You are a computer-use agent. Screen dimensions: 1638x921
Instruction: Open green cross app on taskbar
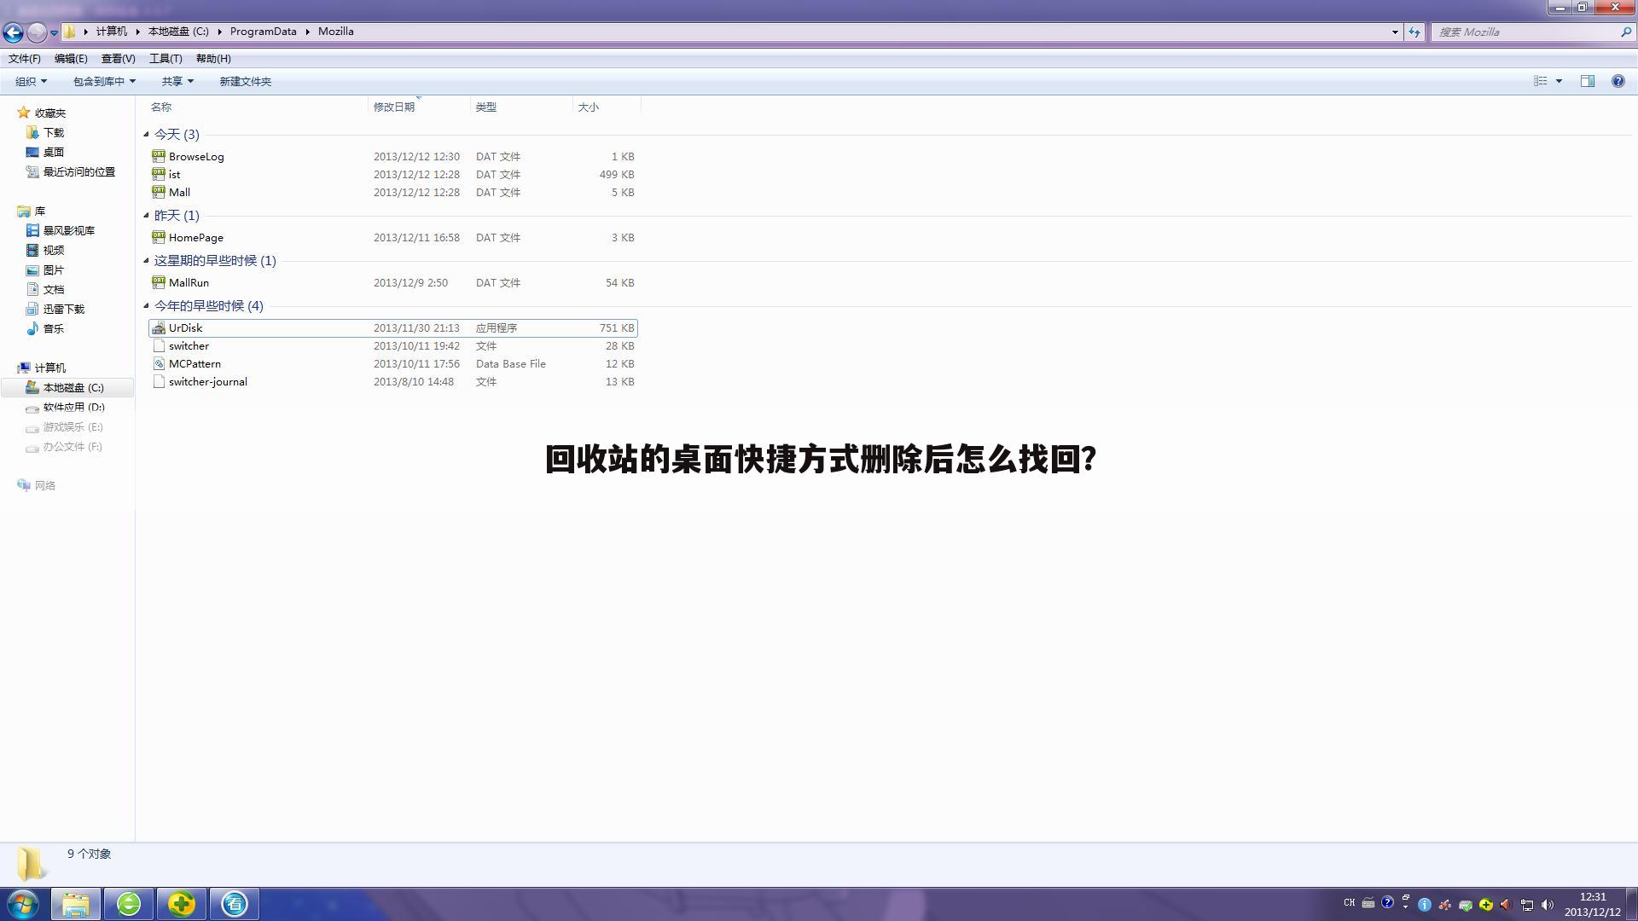click(182, 904)
